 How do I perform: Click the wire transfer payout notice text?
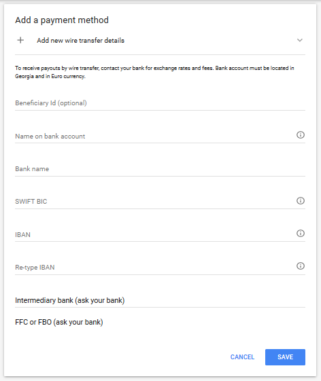[x=154, y=72]
